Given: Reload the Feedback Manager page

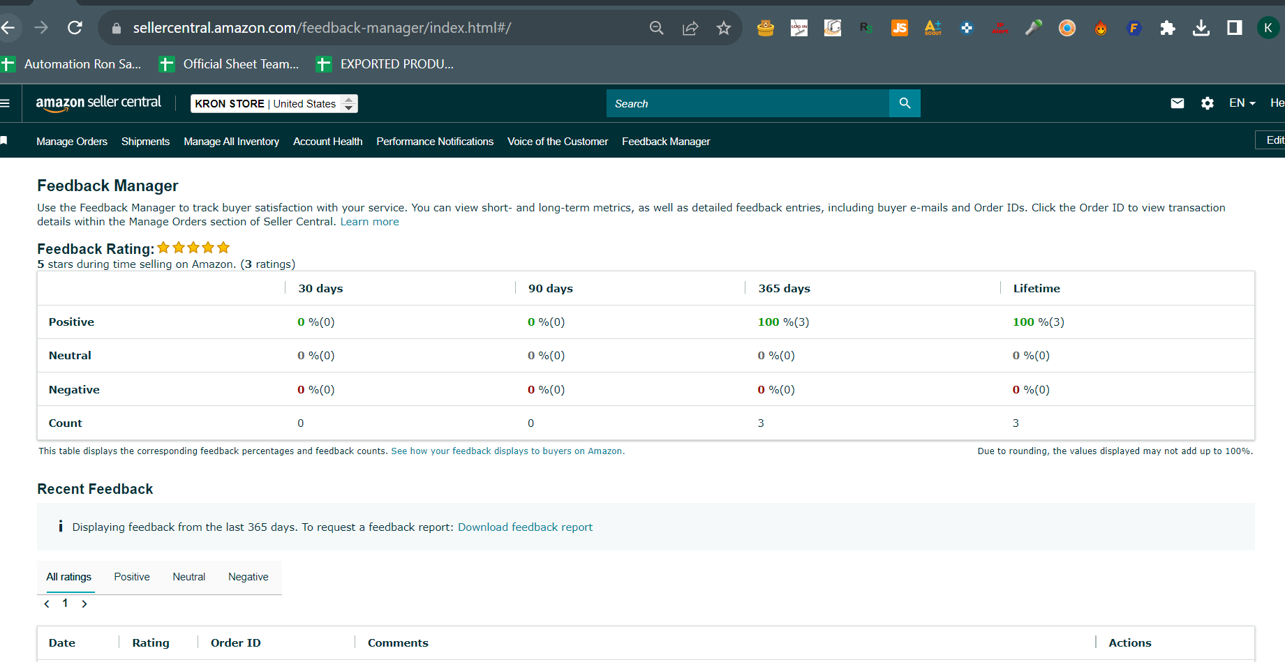Looking at the screenshot, I should click(75, 28).
